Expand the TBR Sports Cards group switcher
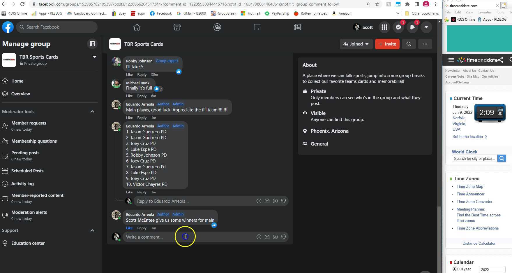 point(94,57)
